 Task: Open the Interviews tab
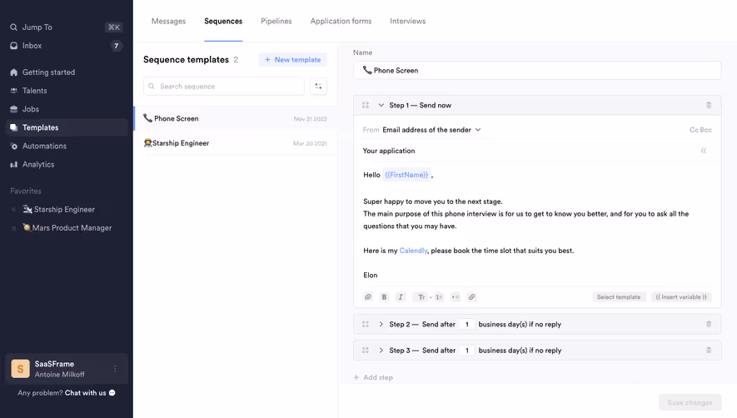coord(407,21)
